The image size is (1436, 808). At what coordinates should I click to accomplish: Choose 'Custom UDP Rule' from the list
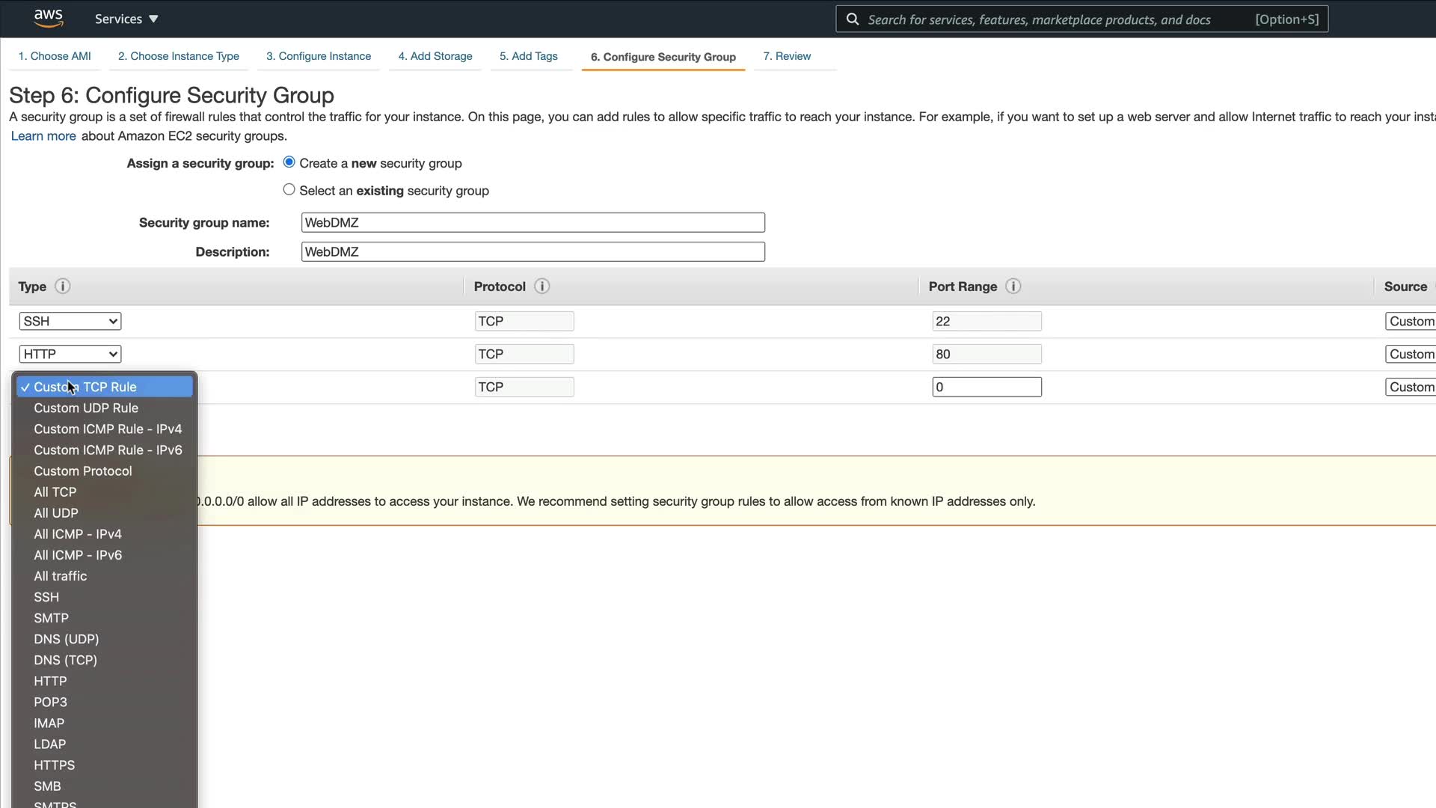coord(86,408)
